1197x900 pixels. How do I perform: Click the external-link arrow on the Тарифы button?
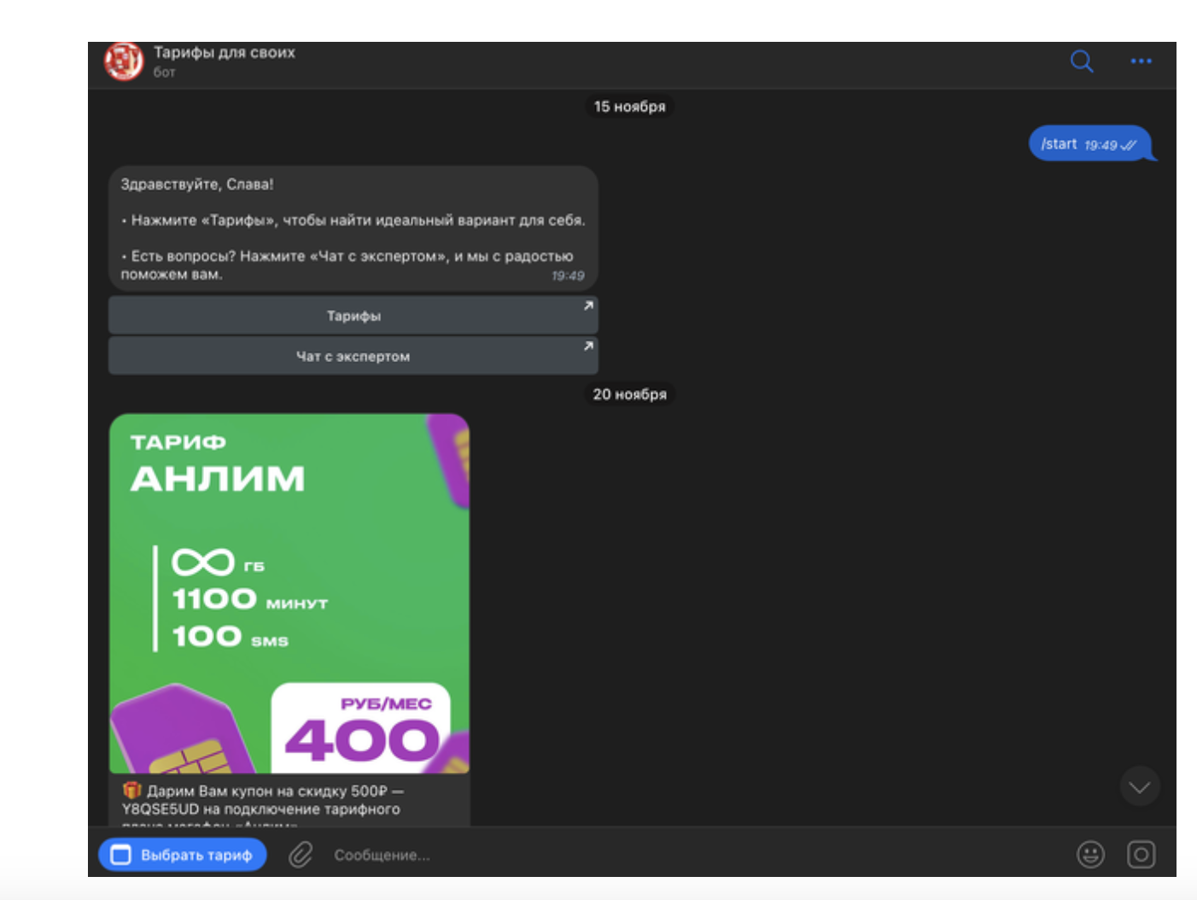[x=587, y=306]
